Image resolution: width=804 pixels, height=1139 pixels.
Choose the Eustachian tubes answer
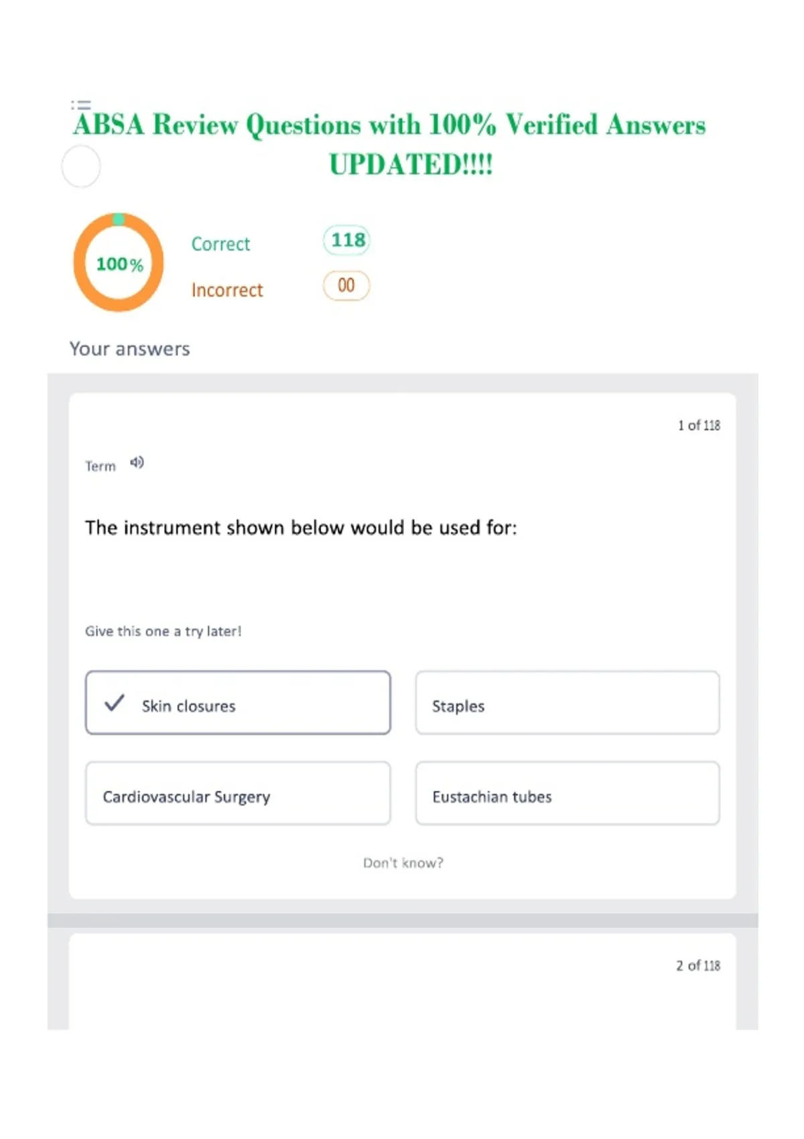pos(567,793)
